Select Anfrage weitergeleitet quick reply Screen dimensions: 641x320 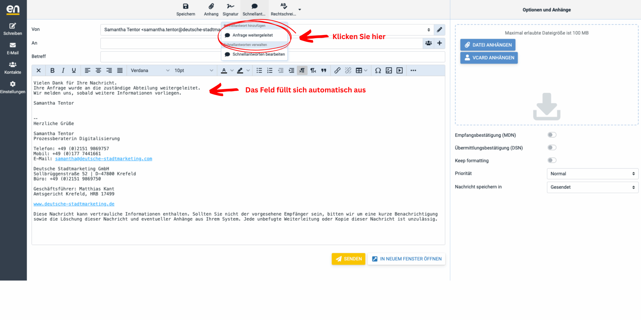coord(252,35)
